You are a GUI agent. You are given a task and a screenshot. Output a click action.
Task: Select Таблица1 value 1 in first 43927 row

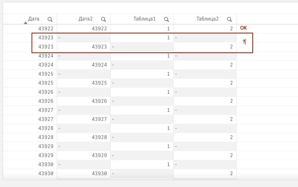click(168, 110)
